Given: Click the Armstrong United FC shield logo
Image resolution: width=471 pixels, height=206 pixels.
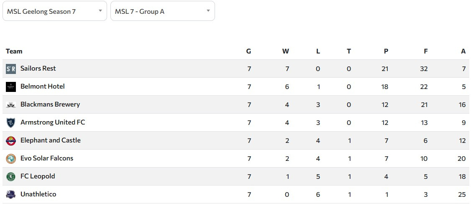Looking at the screenshot, I should tap(11, 123).
